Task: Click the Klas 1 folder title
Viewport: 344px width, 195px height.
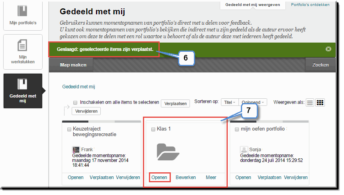Action: pos(164,129)
